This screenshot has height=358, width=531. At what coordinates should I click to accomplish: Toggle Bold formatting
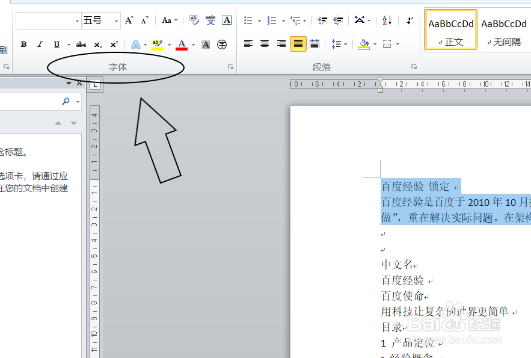tap(23, 45)
